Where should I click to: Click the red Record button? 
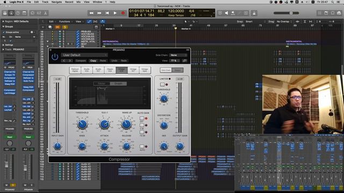tap(123, 13)
